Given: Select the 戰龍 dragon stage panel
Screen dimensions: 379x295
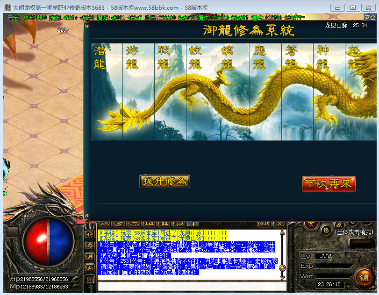Looking at the screenshot, I should click(171, 92).
